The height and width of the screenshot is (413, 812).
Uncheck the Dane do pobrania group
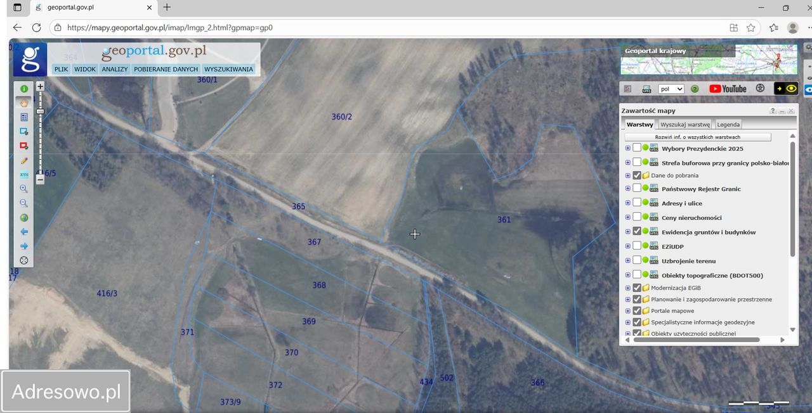(x=637, y=175)
